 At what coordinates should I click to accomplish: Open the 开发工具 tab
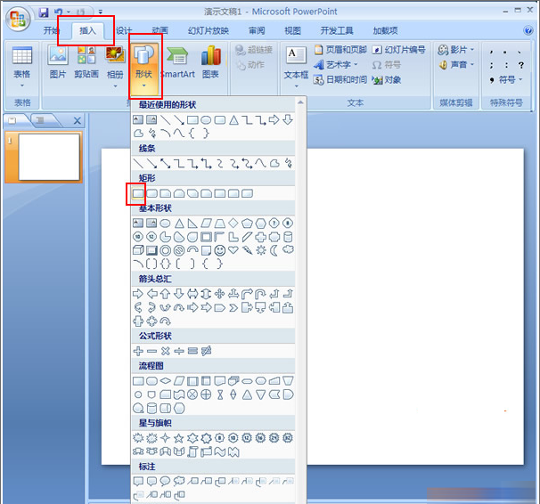(337, 30)
